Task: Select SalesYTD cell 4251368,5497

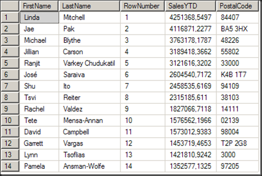Action: click(191, 17)
